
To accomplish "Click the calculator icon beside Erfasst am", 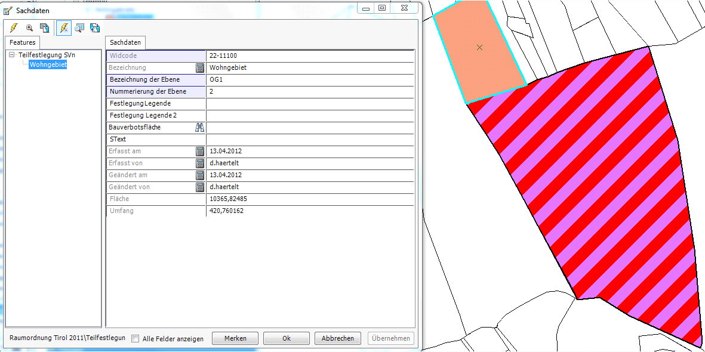I will (x=200, y=151).
